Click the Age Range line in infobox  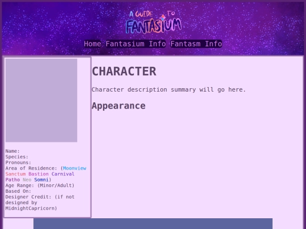pos(40,185)
